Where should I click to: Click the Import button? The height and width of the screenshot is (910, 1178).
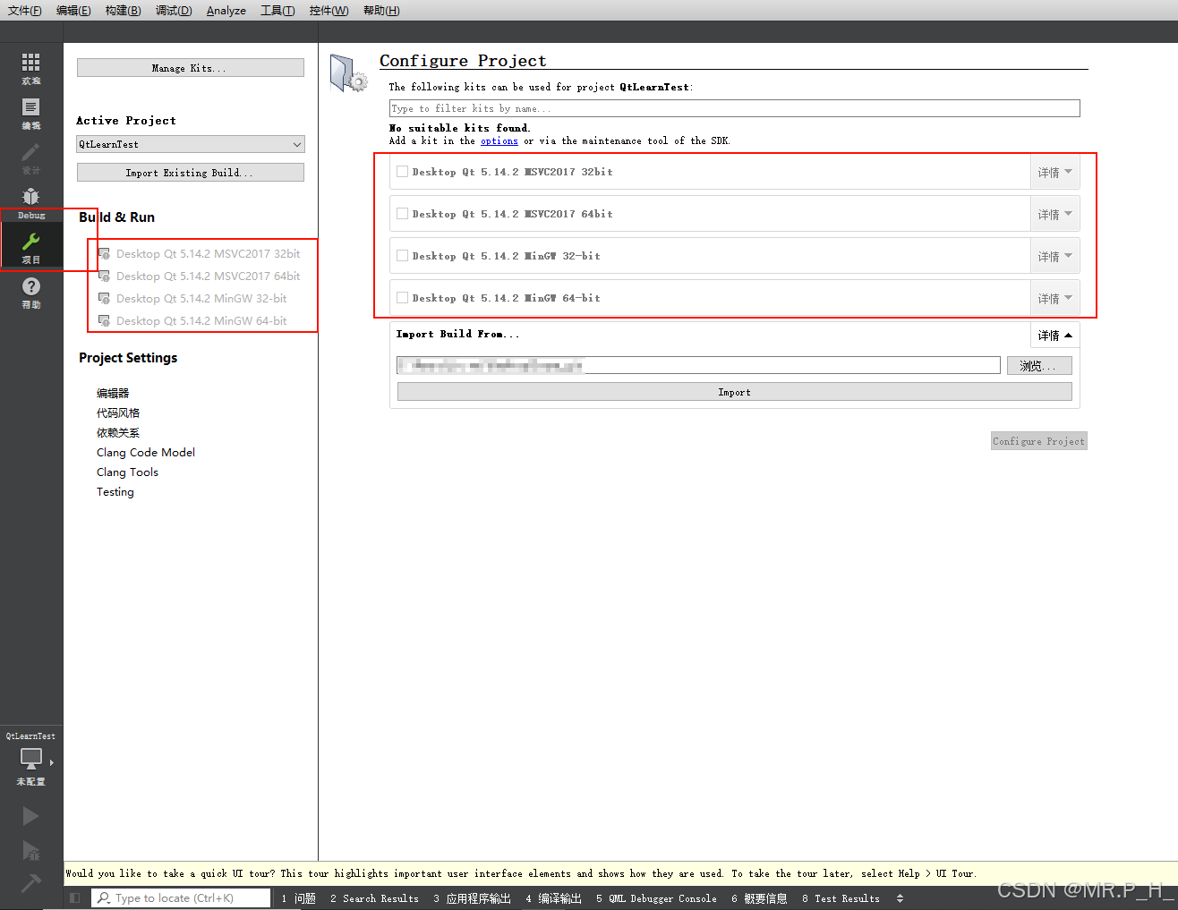pyautogui.click(x=734, y=392)
